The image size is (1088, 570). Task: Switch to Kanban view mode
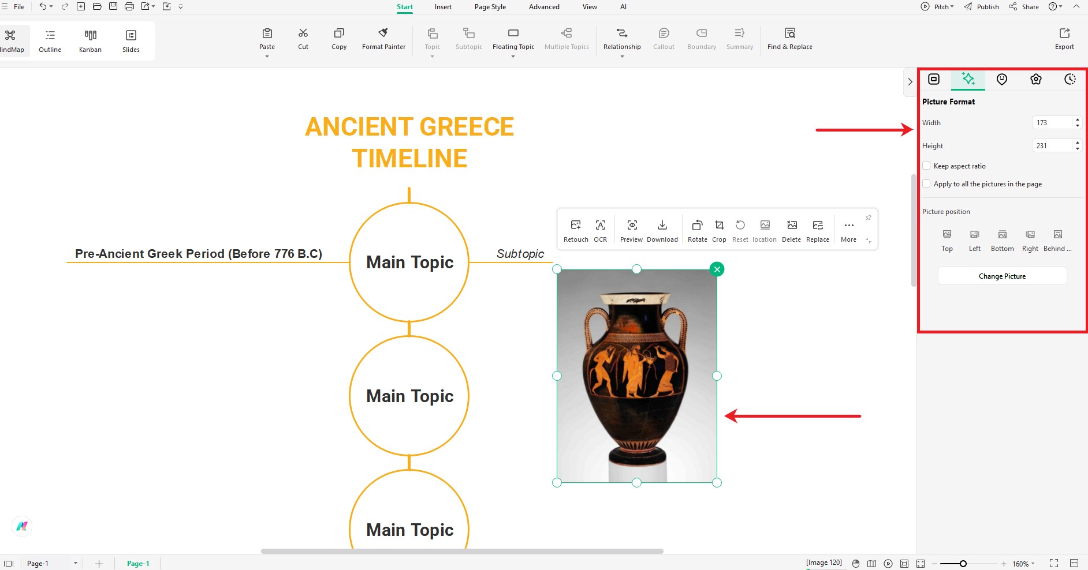tap(90, 41)
